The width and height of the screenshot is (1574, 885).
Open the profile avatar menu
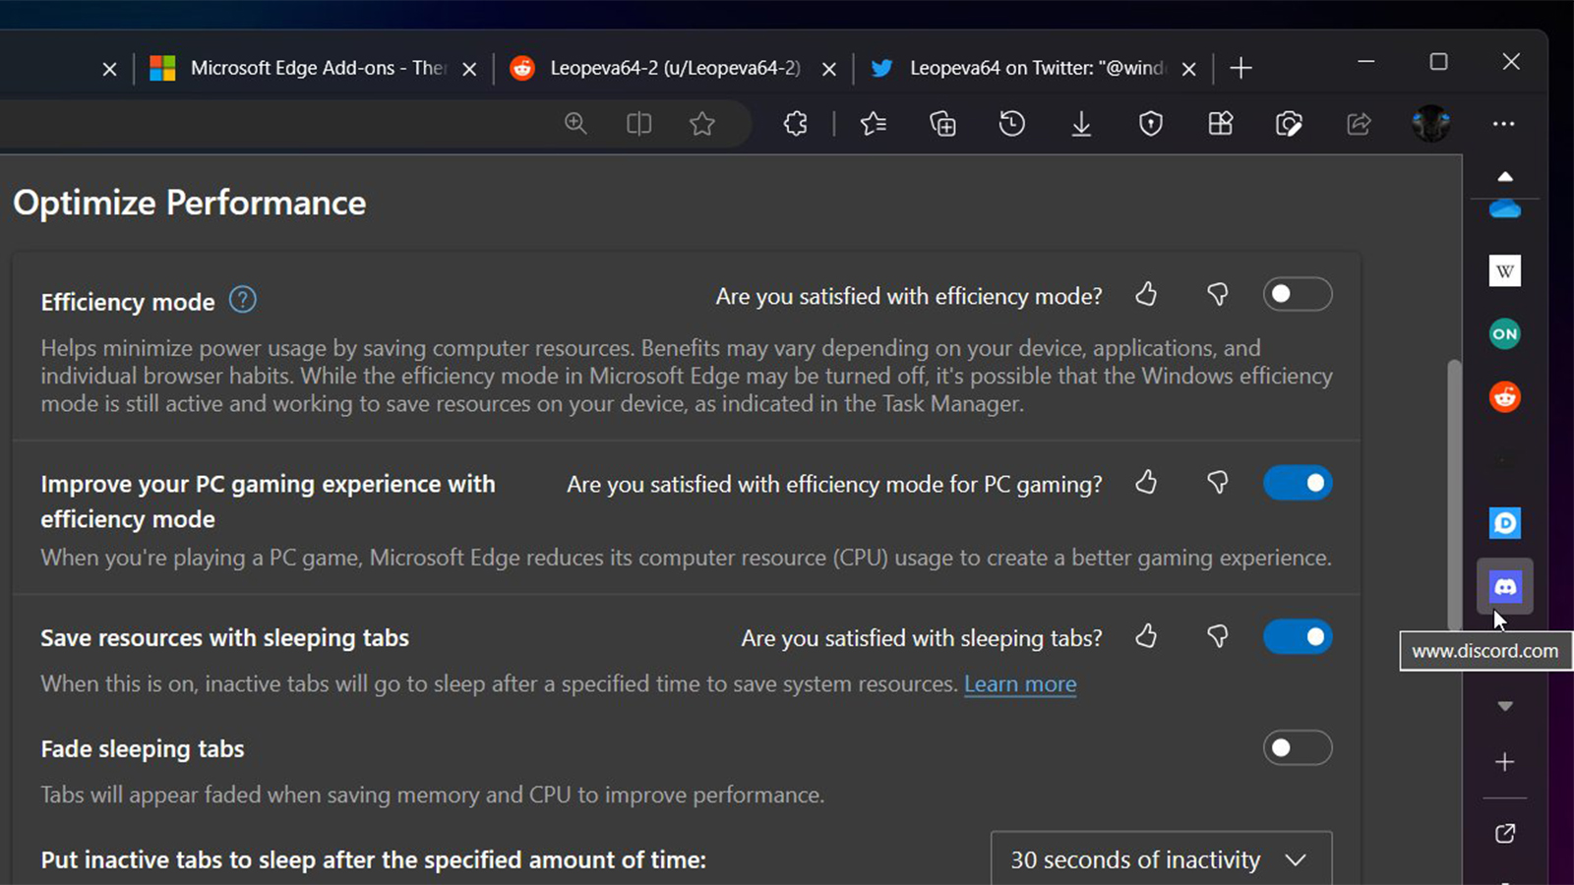[1430, 124]
